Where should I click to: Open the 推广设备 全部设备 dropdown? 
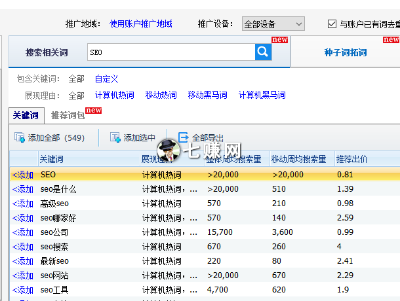tap(273, 24)
